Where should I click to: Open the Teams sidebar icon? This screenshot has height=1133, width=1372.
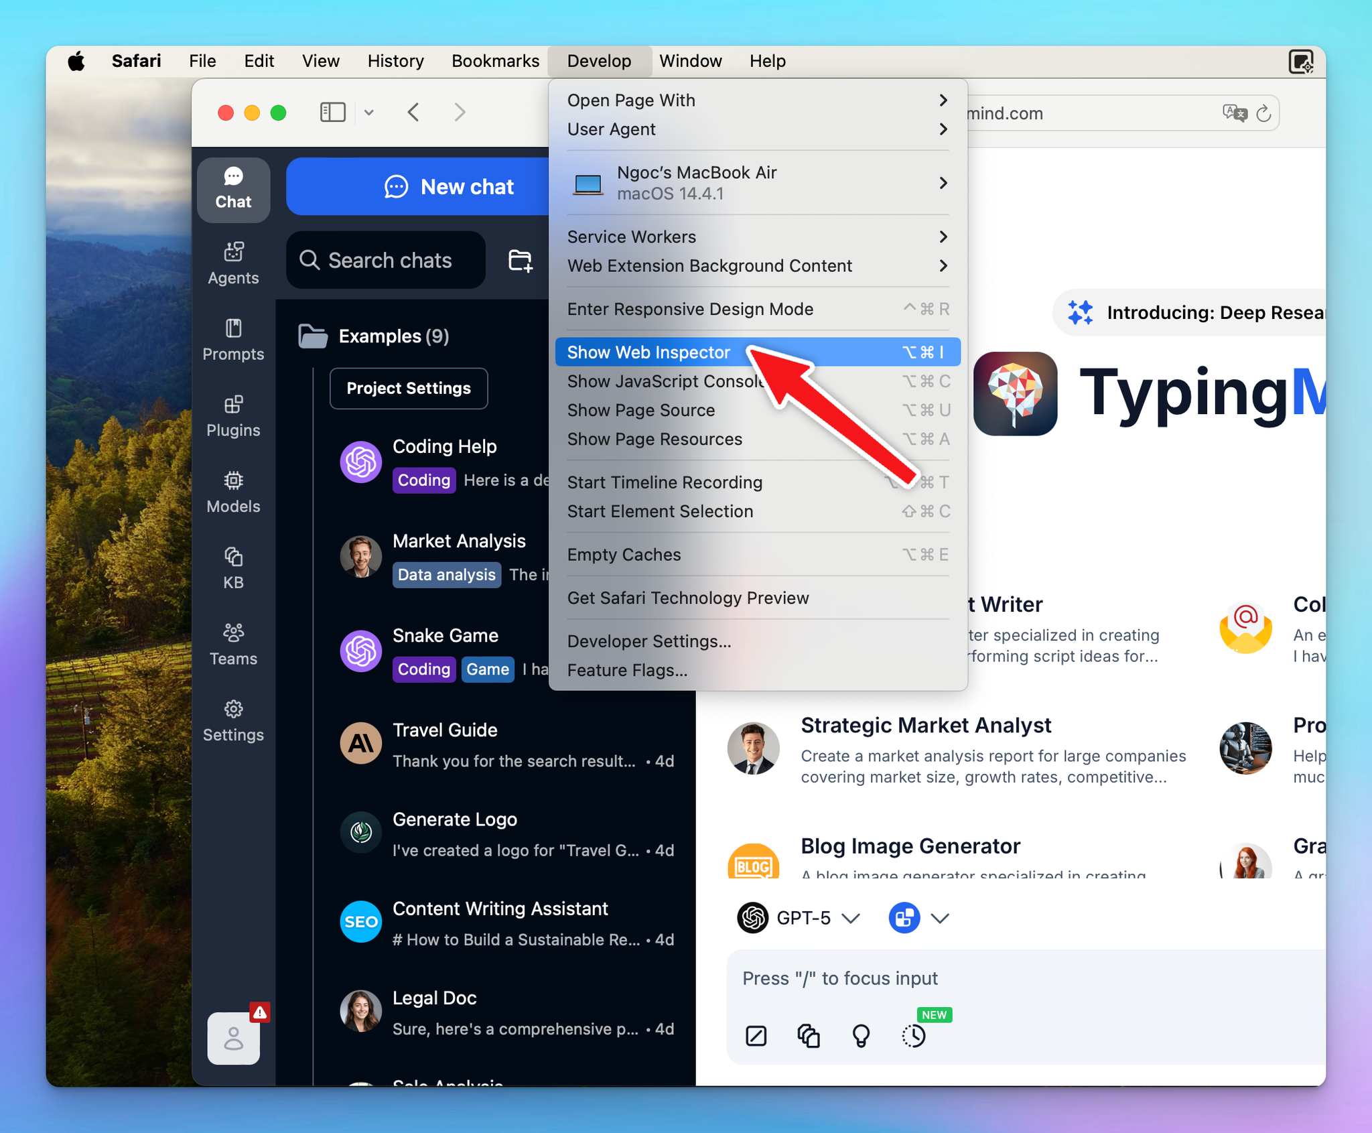233,644
